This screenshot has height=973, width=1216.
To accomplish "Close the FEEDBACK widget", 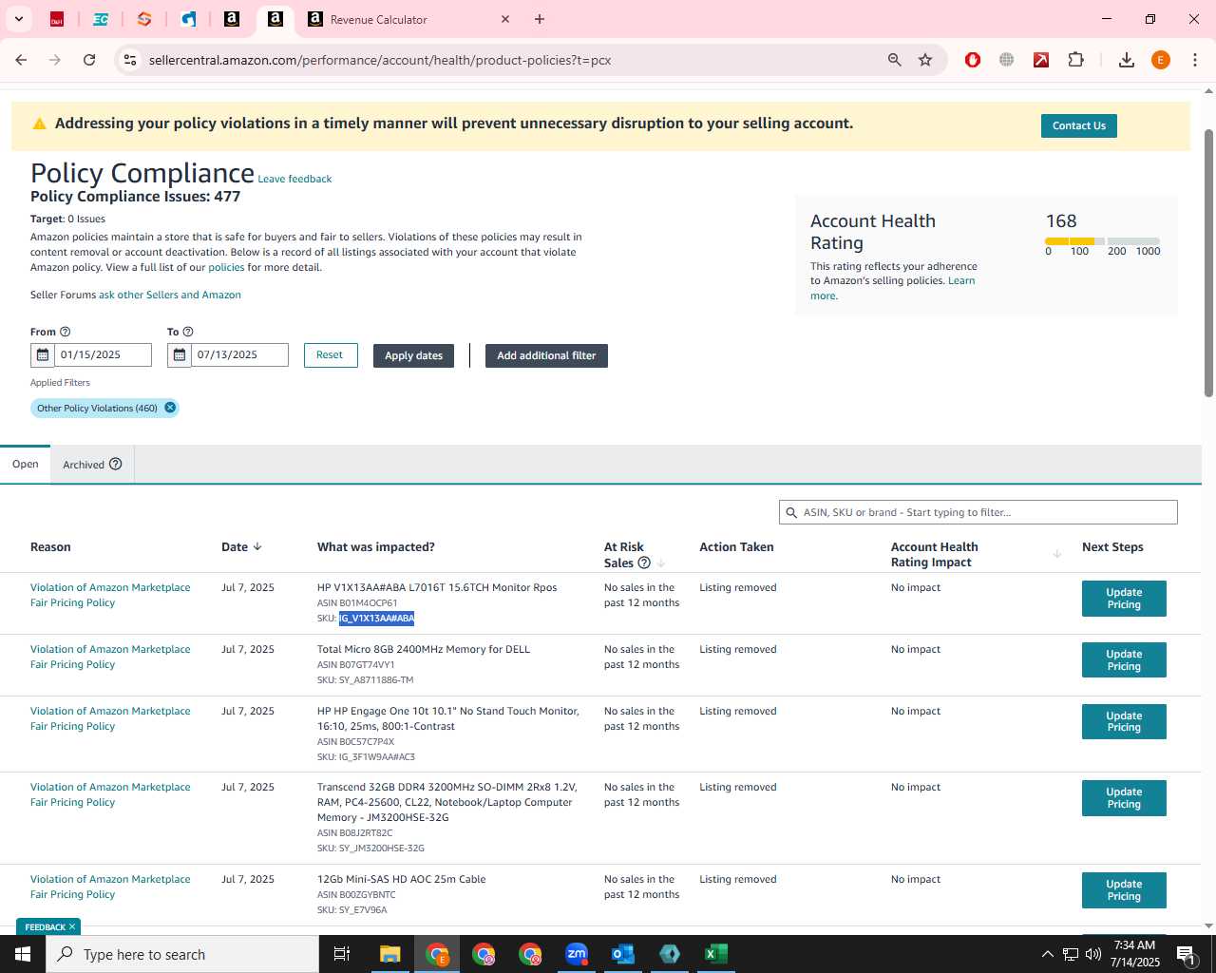I will 72,926.
